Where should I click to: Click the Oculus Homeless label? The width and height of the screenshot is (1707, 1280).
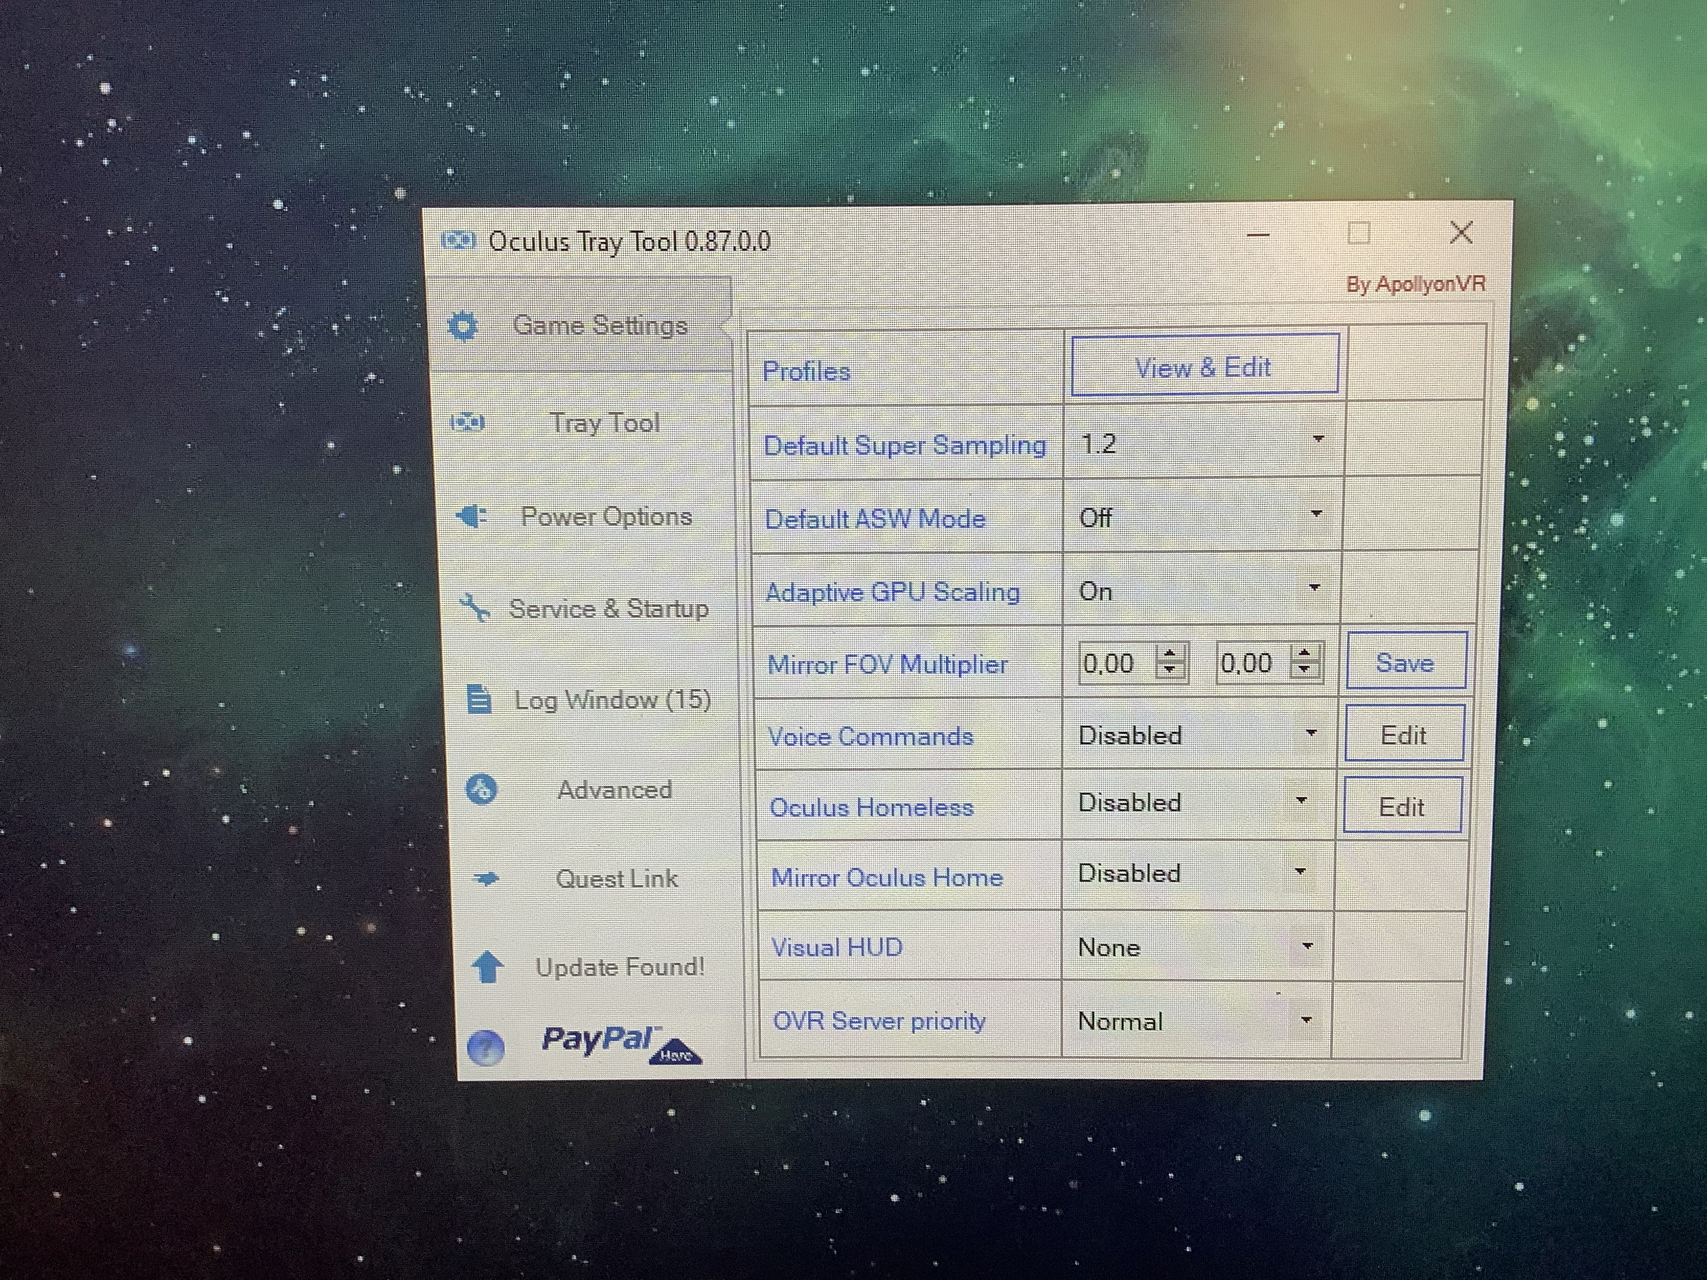[x=872, y=807]
